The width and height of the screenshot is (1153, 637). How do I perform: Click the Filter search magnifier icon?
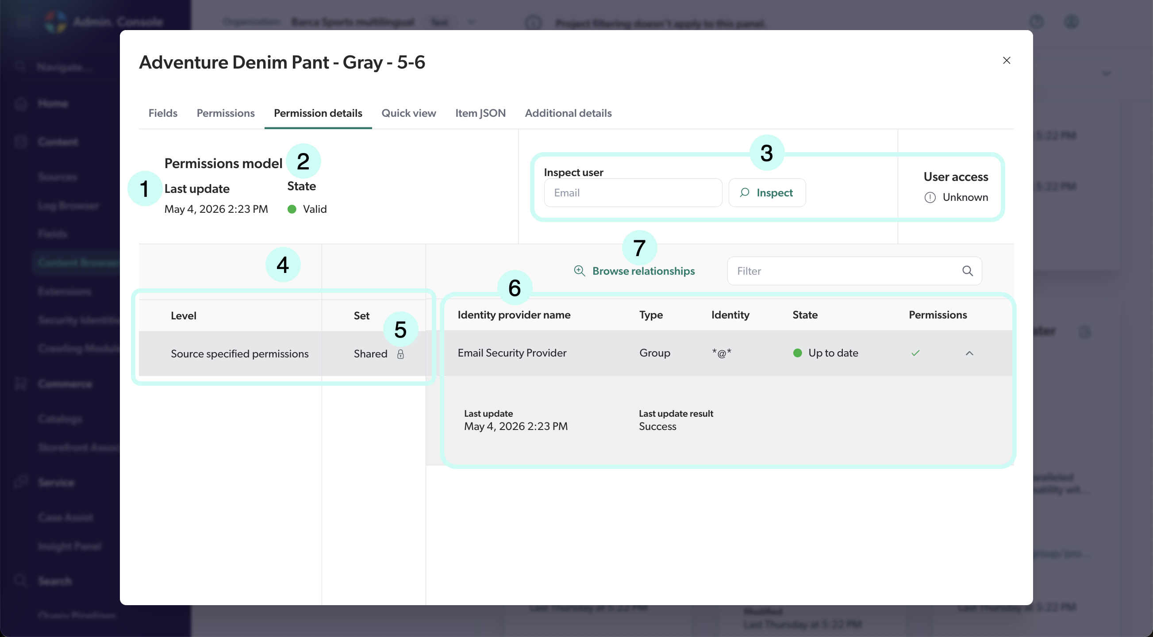tap(967, 271)
